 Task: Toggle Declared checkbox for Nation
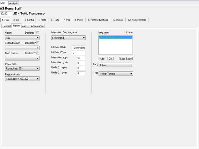[38, 33]
